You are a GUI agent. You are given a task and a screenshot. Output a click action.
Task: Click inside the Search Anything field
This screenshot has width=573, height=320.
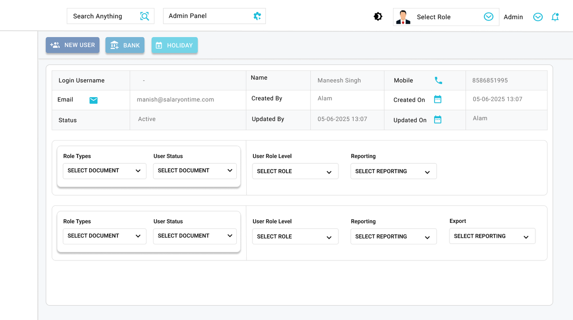(103, 16)
